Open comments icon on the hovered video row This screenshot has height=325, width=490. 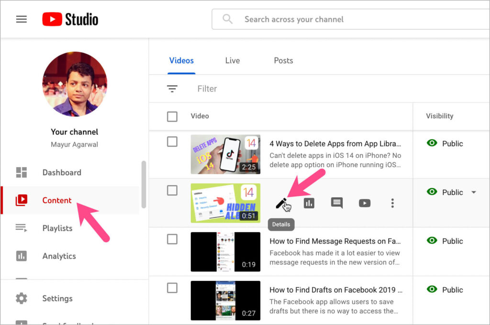pos(336,203)
